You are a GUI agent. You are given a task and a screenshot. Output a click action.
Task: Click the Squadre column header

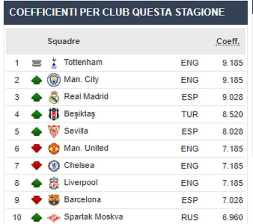point(64,41)
